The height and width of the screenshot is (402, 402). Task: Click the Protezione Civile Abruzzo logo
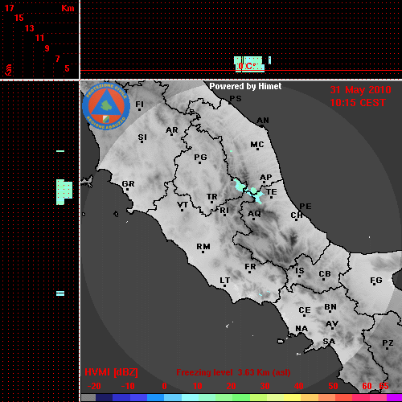[106, 106]
